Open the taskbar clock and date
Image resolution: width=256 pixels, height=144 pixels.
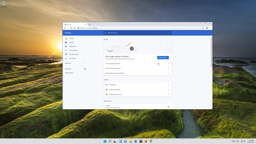[x=251, y=141]
